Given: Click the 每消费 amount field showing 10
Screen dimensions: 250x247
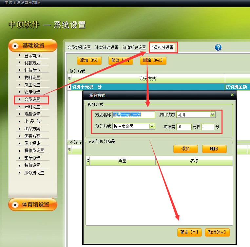Looking at the screenshot, I should click(184, 127).
